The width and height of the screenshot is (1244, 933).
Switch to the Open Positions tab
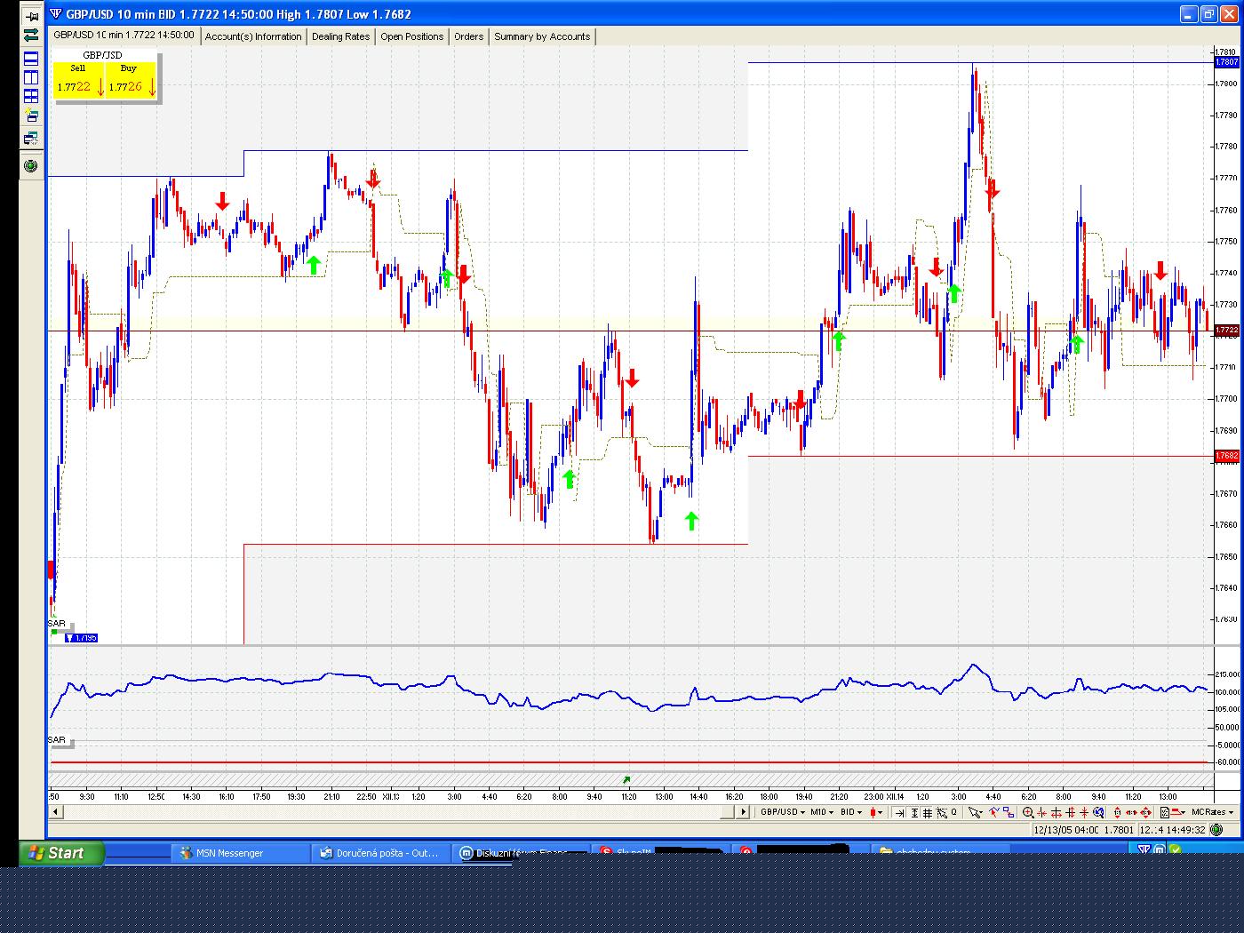pos(411,36)
